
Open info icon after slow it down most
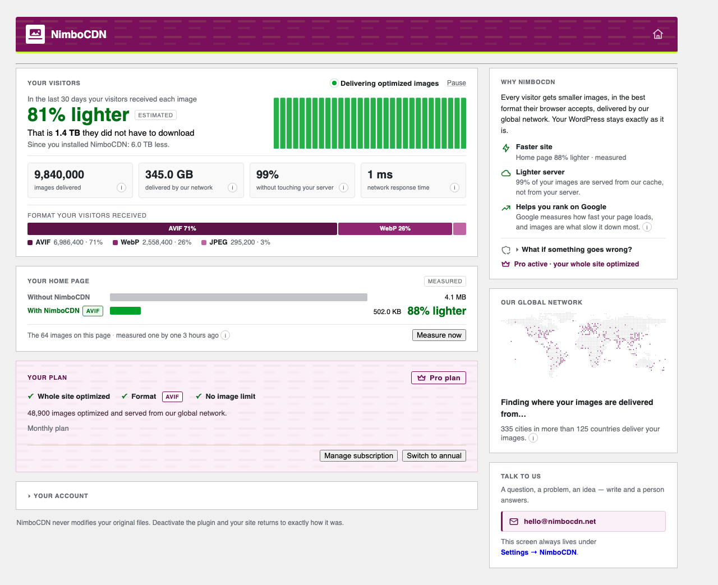coord(647,227)
